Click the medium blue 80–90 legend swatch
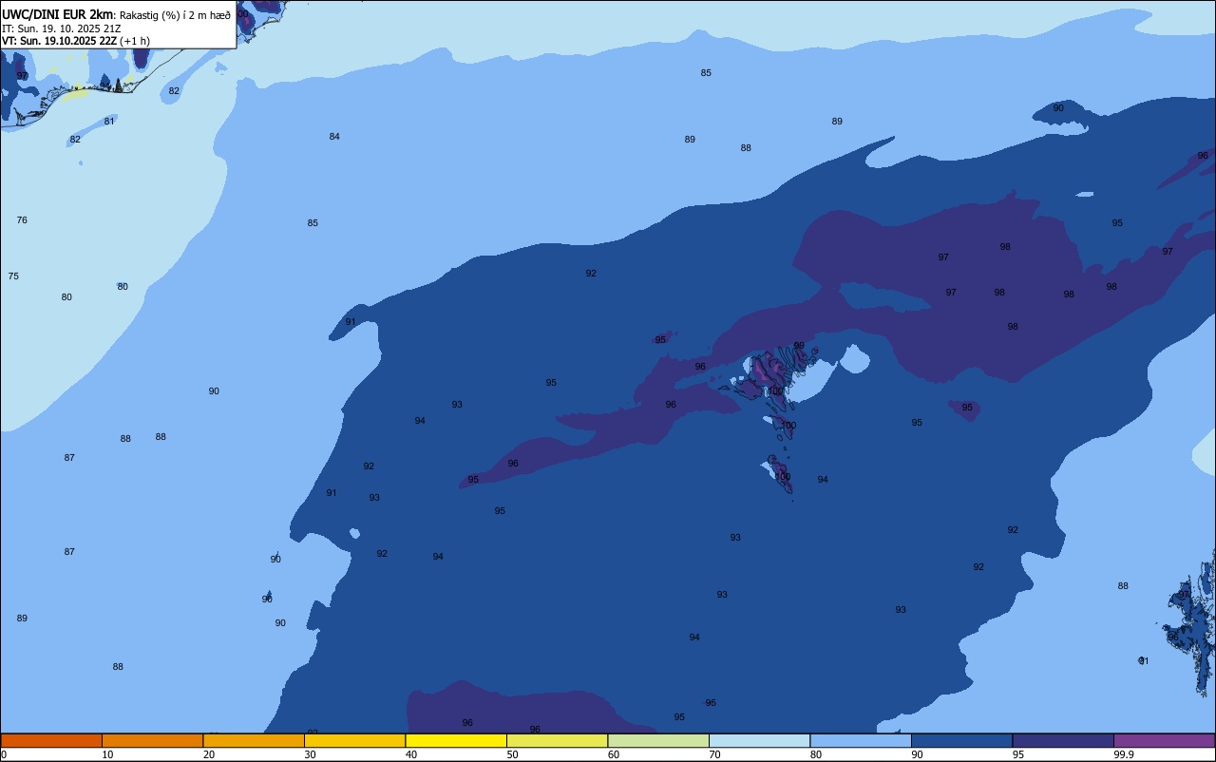The image size is (1216, 762). (x=861, y=740)
